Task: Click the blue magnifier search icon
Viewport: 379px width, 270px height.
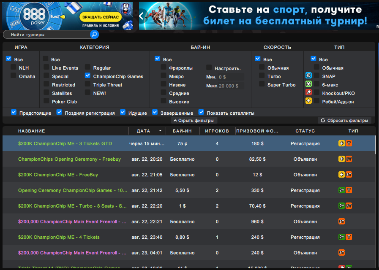Action: coord(94,35)
